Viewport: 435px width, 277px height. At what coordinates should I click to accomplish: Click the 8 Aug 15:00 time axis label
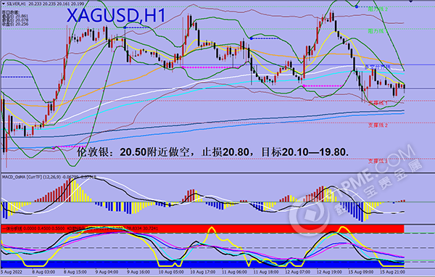click(75, 272)
